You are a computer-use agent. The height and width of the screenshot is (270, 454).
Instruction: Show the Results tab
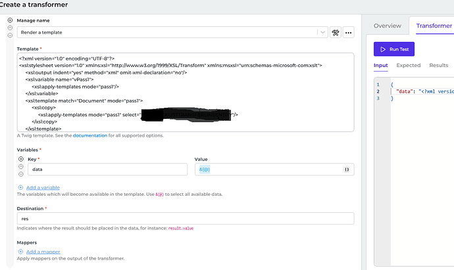(x=438, y=66)
